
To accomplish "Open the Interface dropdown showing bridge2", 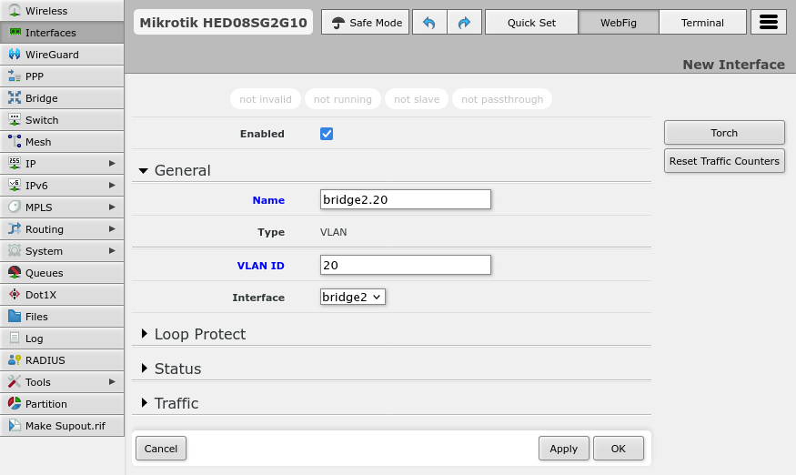I will click(353, 297).
